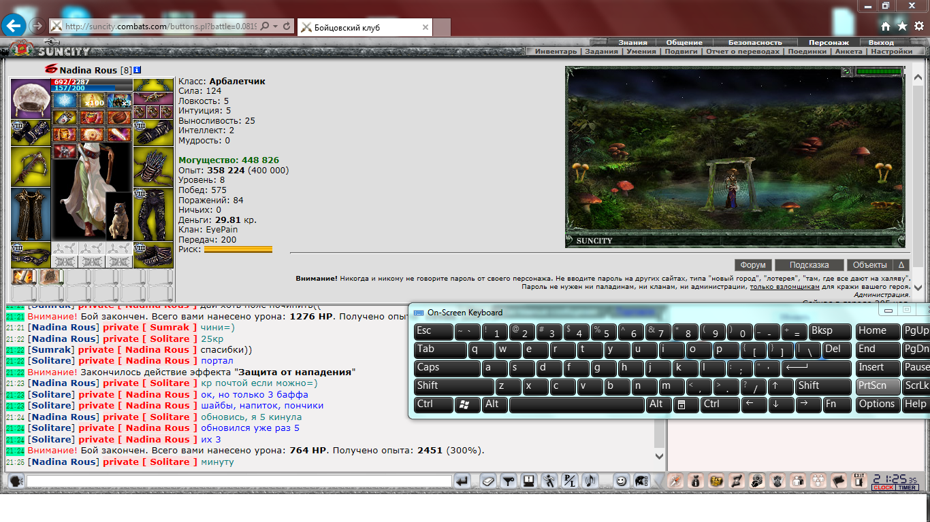
Task: Click Options key on On-Screen Keyboard
Action: [877, 404]
